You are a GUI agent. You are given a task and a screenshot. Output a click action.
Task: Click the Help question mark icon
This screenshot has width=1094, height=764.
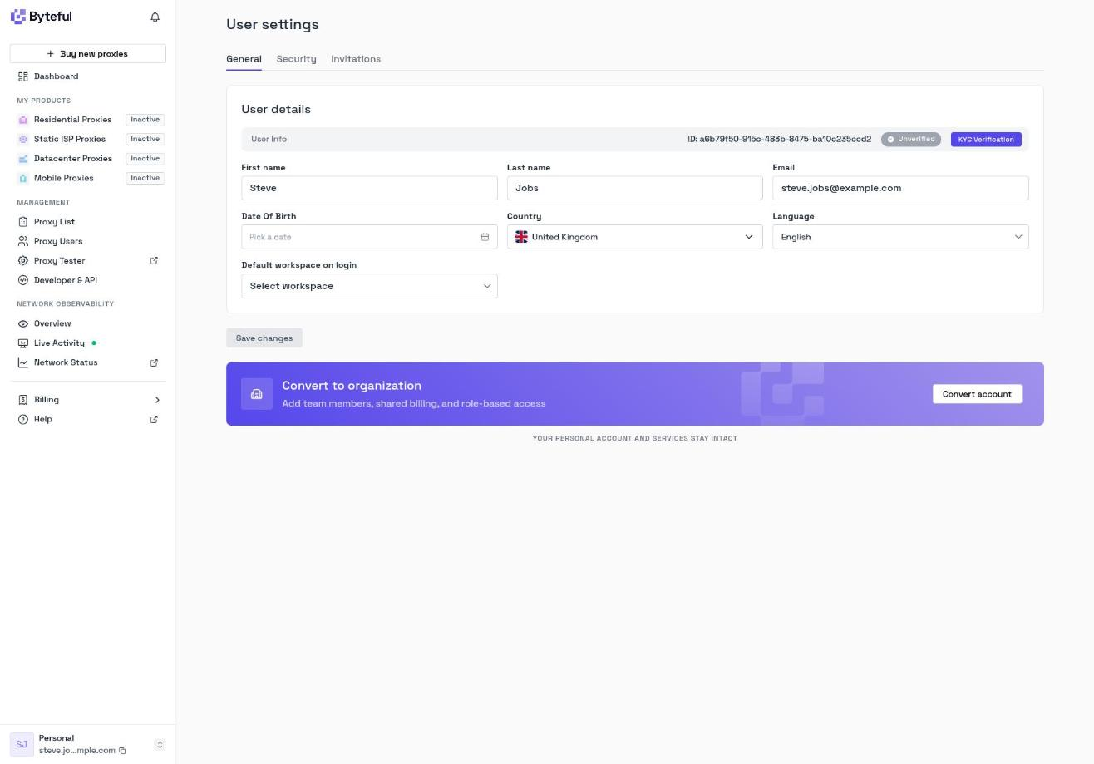(x=23, y=419)
